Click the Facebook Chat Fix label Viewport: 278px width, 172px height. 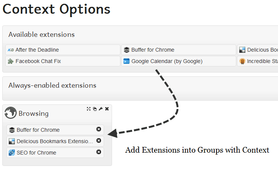pos(38,61)
